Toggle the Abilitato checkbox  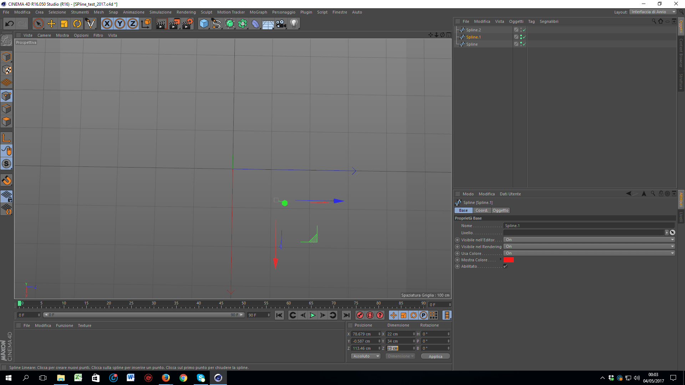tap(506, 266)
